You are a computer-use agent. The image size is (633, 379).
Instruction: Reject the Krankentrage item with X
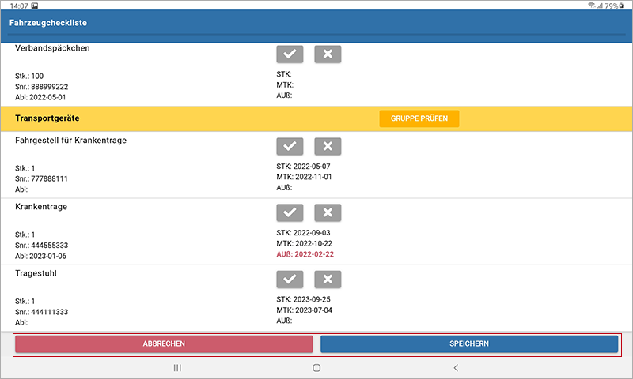tap(328, 212)
